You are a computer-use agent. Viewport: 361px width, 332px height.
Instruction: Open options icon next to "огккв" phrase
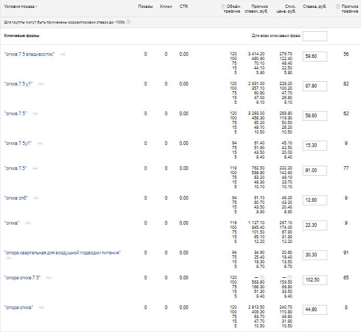coord(28,223)
